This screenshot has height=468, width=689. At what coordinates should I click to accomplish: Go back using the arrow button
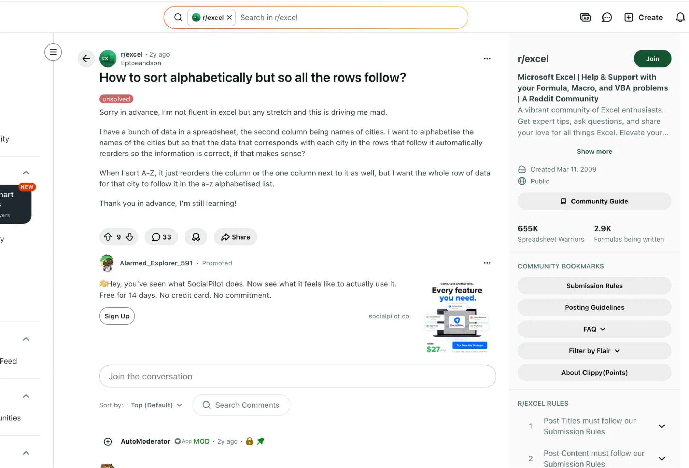coord(86,59)
